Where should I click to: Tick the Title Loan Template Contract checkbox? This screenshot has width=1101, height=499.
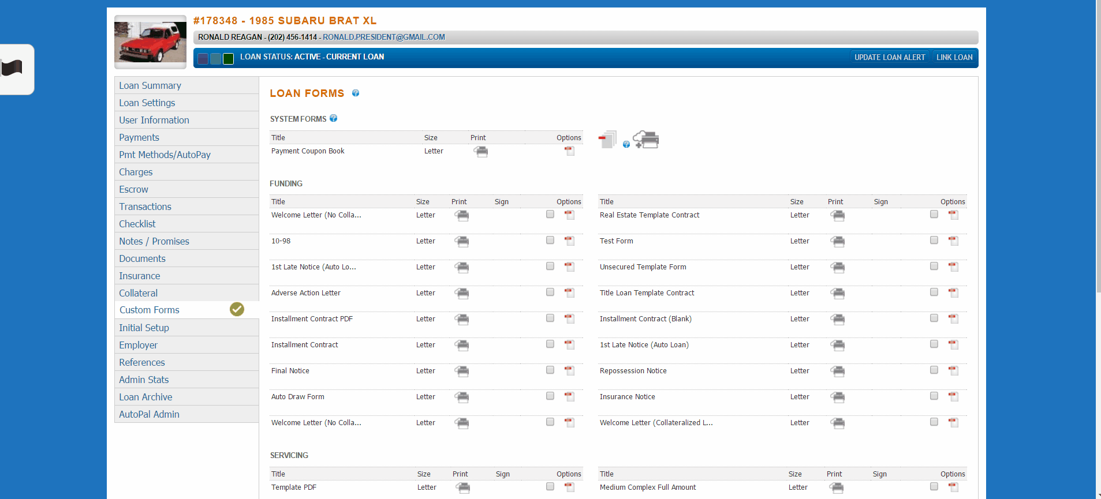pyautogui.click(x=934, y=292)
